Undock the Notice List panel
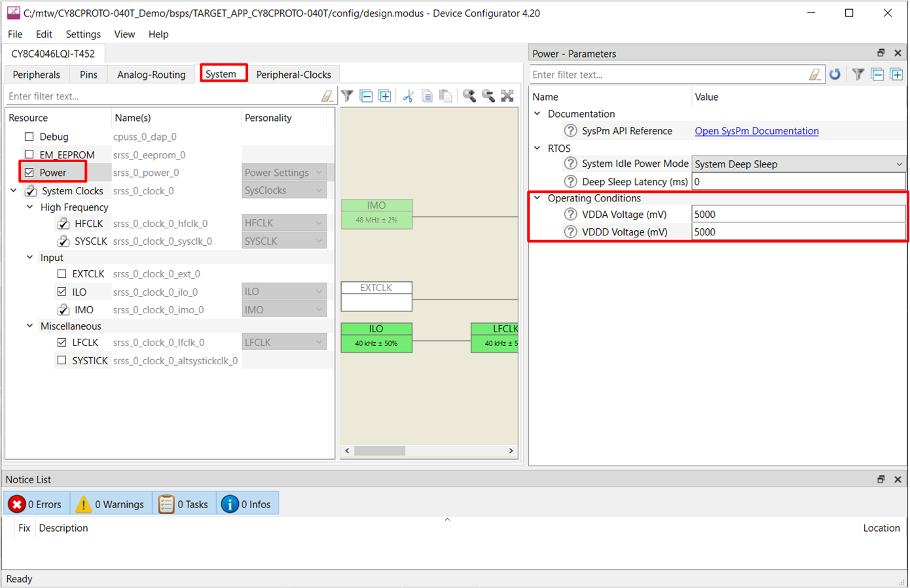 (x=881, y=479)
